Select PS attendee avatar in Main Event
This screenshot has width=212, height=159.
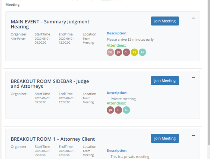[x=134, y=52]
